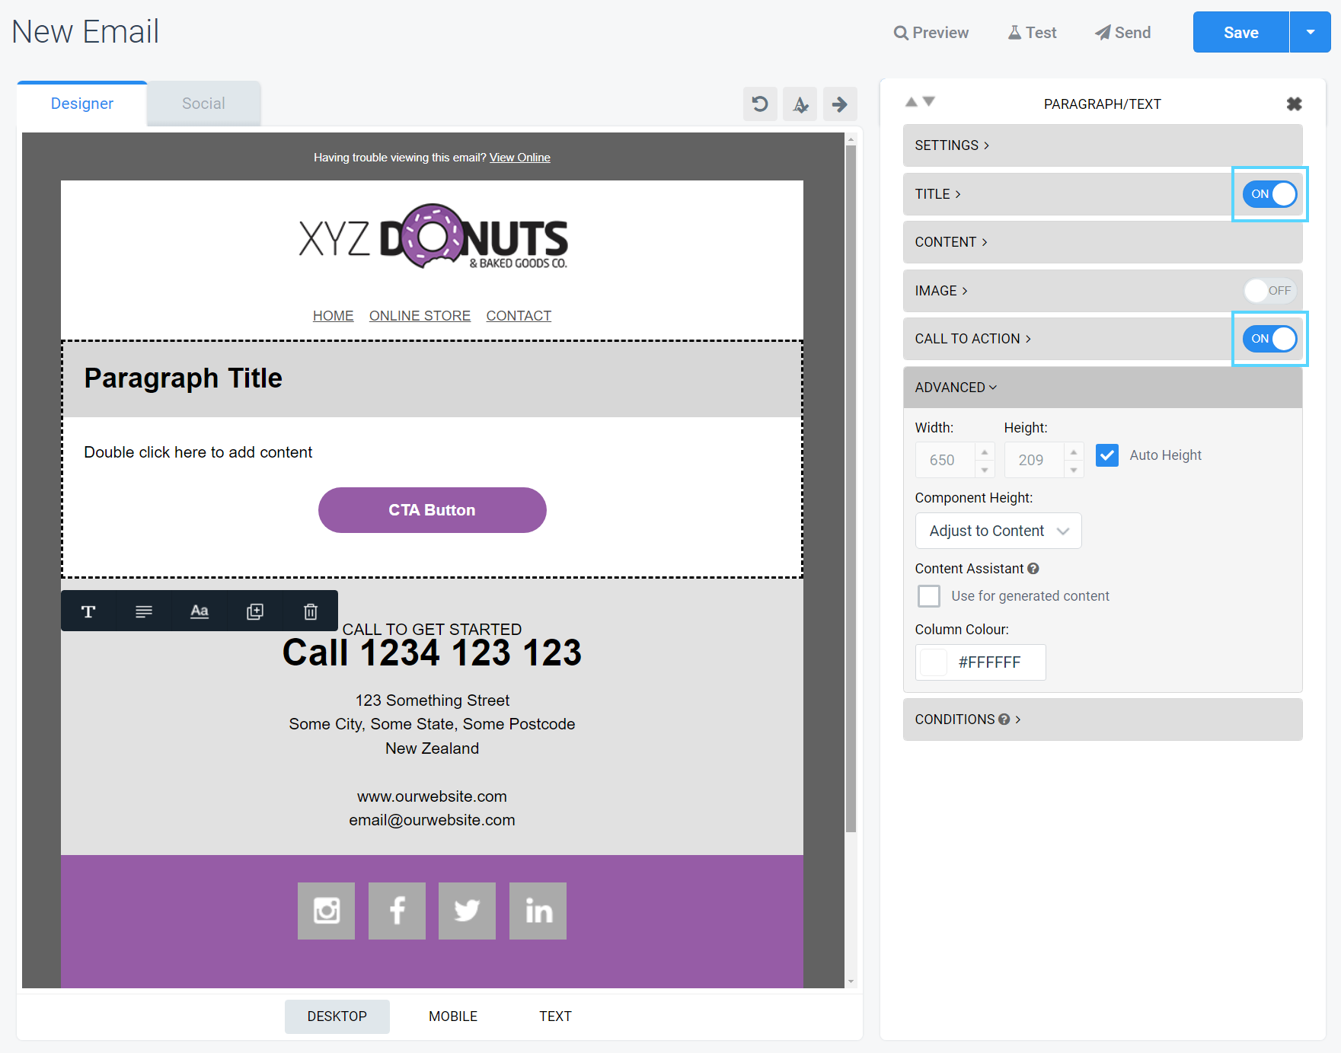Uncheck the Auto Height checkbox

(x=1107, y=455)
